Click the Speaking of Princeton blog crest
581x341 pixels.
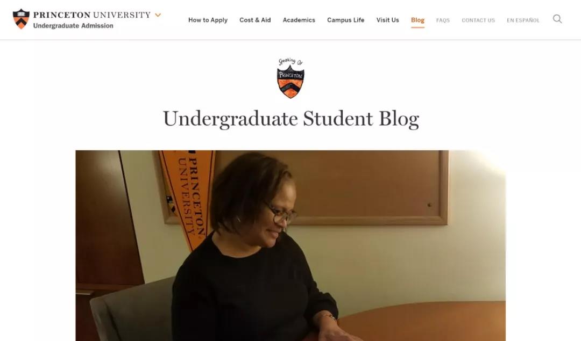click(x=290, y=78)
